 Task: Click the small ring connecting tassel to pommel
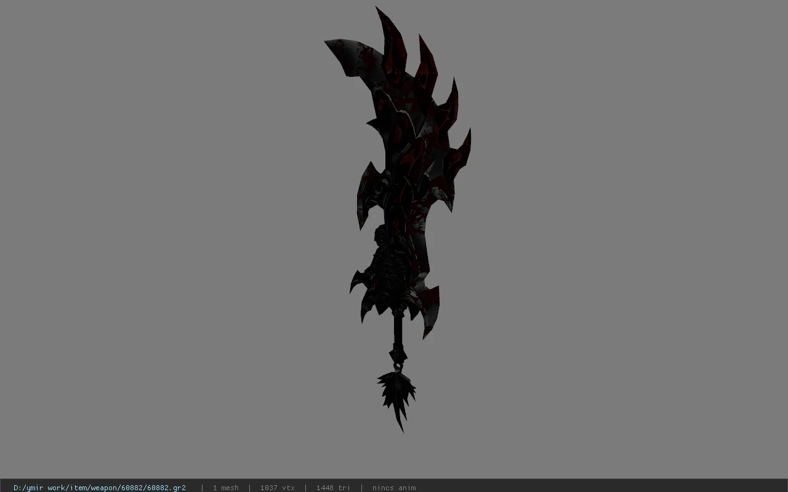point(398,368)
